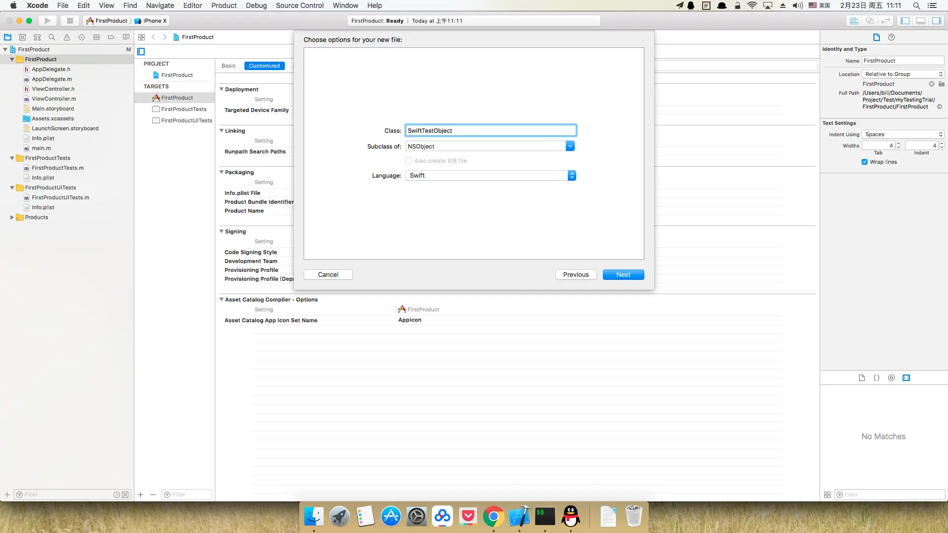The image size is (948, 533).
Task: Show the Code Snippet library icon
Action: pos(876,378)
